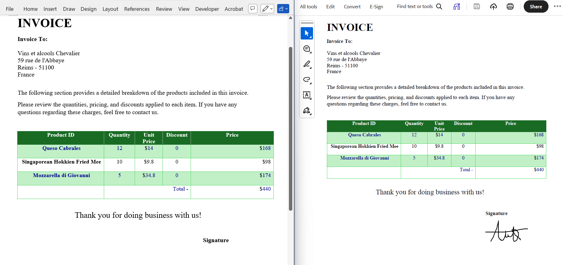Click the black Share button

point(536,6)
